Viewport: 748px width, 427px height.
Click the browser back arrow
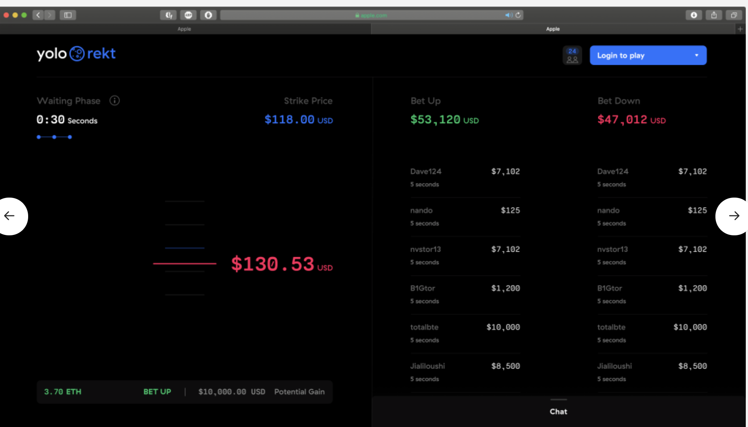(38, 15)
